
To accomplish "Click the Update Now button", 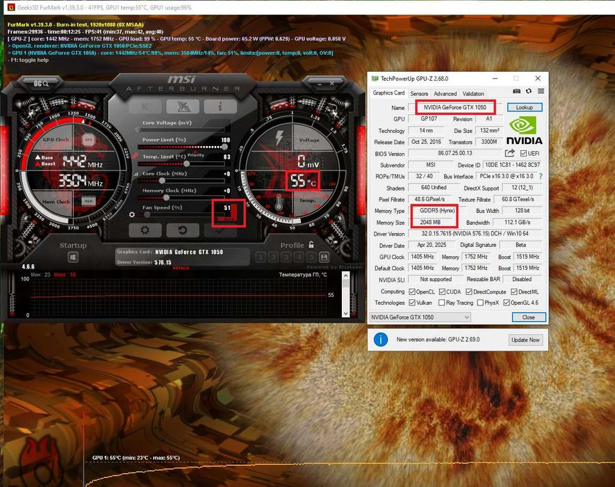I will pyautogui.click(x=525, y=340).
